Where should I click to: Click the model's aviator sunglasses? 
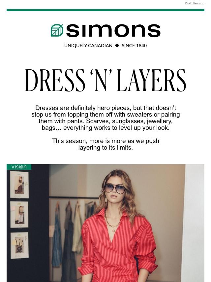(115, 189)
